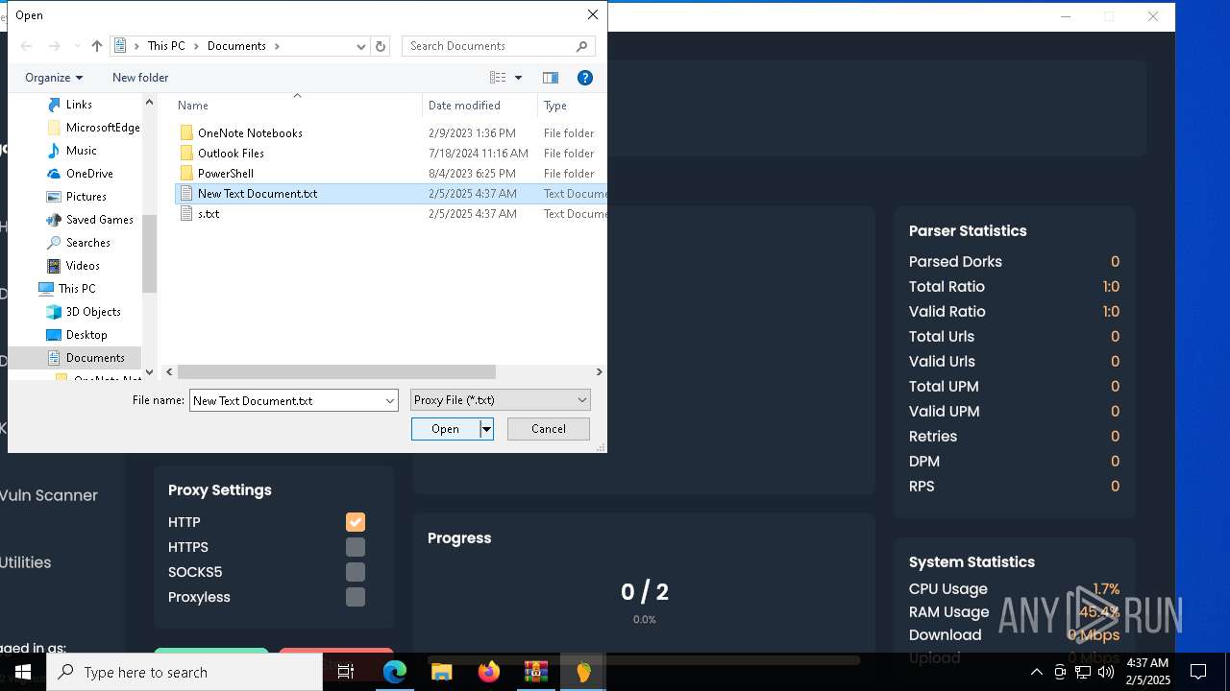Select the OneNote Notebooks folder
Viewport: 1230px width, 691px height.
[x=250, y=133]
